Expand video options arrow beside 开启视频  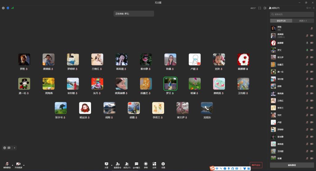click(x=24, y=165)
